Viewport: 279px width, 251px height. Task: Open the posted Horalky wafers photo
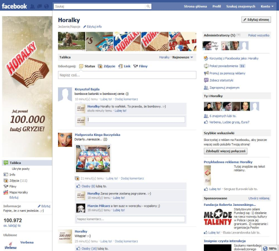[93, 158]
